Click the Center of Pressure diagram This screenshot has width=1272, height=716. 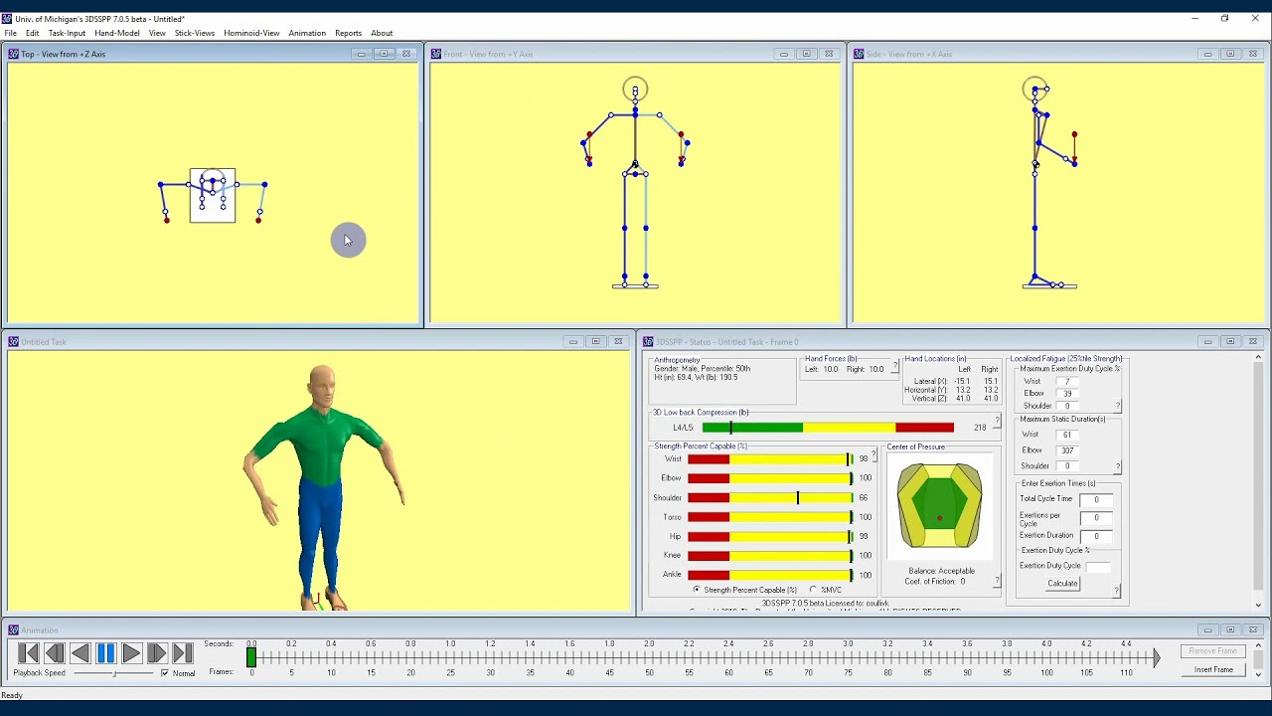coord(939,506)
